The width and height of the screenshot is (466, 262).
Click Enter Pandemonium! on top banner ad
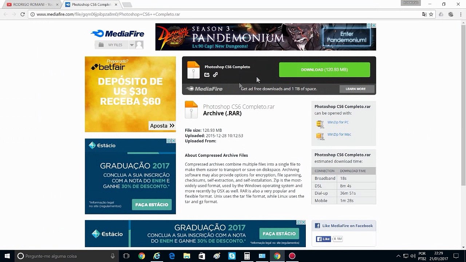point(347,37)
